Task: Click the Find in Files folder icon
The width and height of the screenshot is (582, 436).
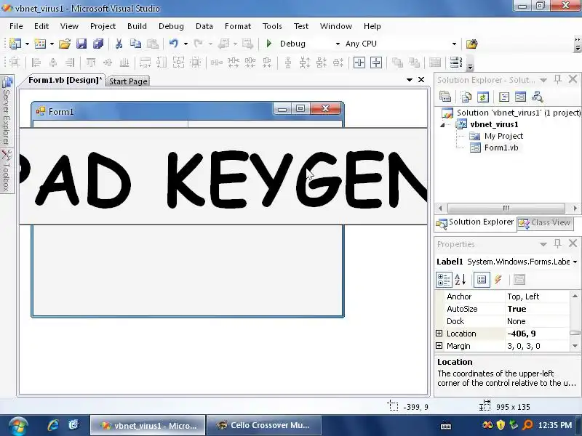Action: [471, 44]
